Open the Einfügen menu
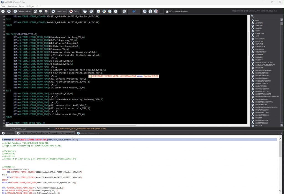Viewport: 284px width, 194px height. point(31,6)
